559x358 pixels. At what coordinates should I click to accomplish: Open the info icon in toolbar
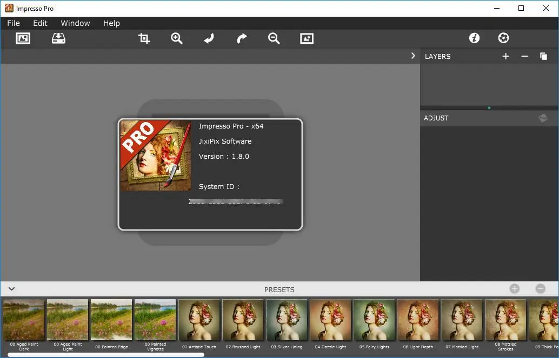coord(474,38)
